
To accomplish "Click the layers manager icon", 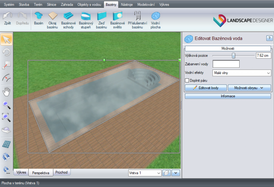I will [167, 173].
